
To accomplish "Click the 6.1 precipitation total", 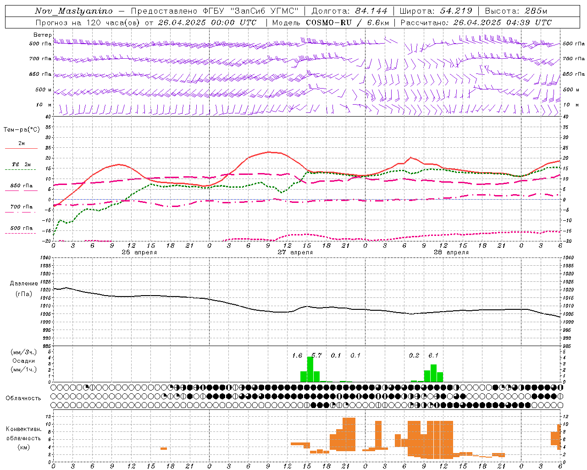I will (433, 356).
